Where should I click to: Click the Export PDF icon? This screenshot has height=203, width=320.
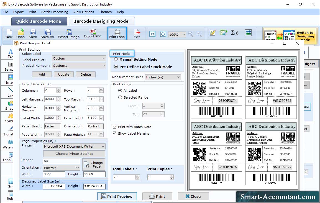coord(93,34)
